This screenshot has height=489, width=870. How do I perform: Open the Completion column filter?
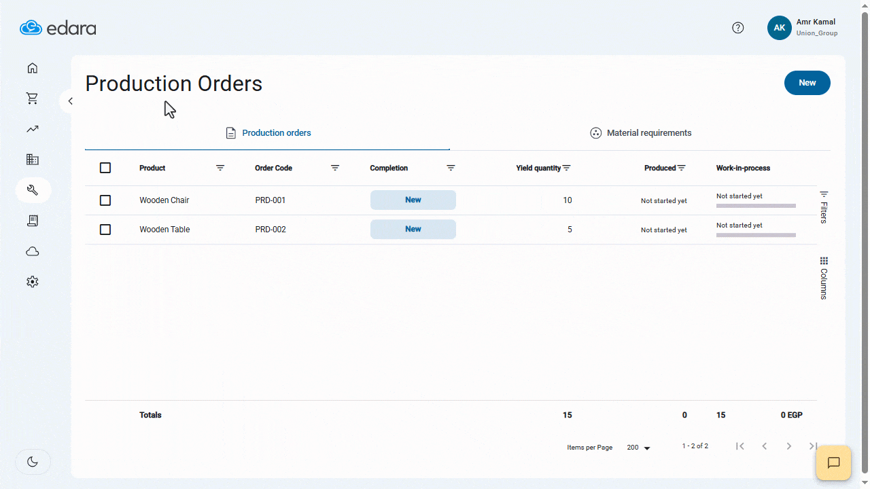tap(451, 168)
